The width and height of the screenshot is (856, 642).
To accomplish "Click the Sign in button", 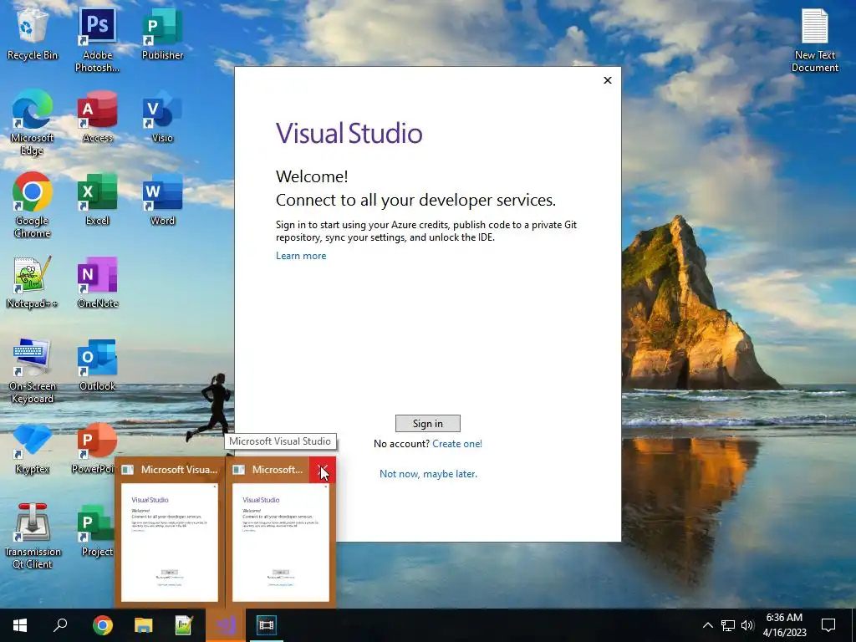I will click(x=427, y=424).
